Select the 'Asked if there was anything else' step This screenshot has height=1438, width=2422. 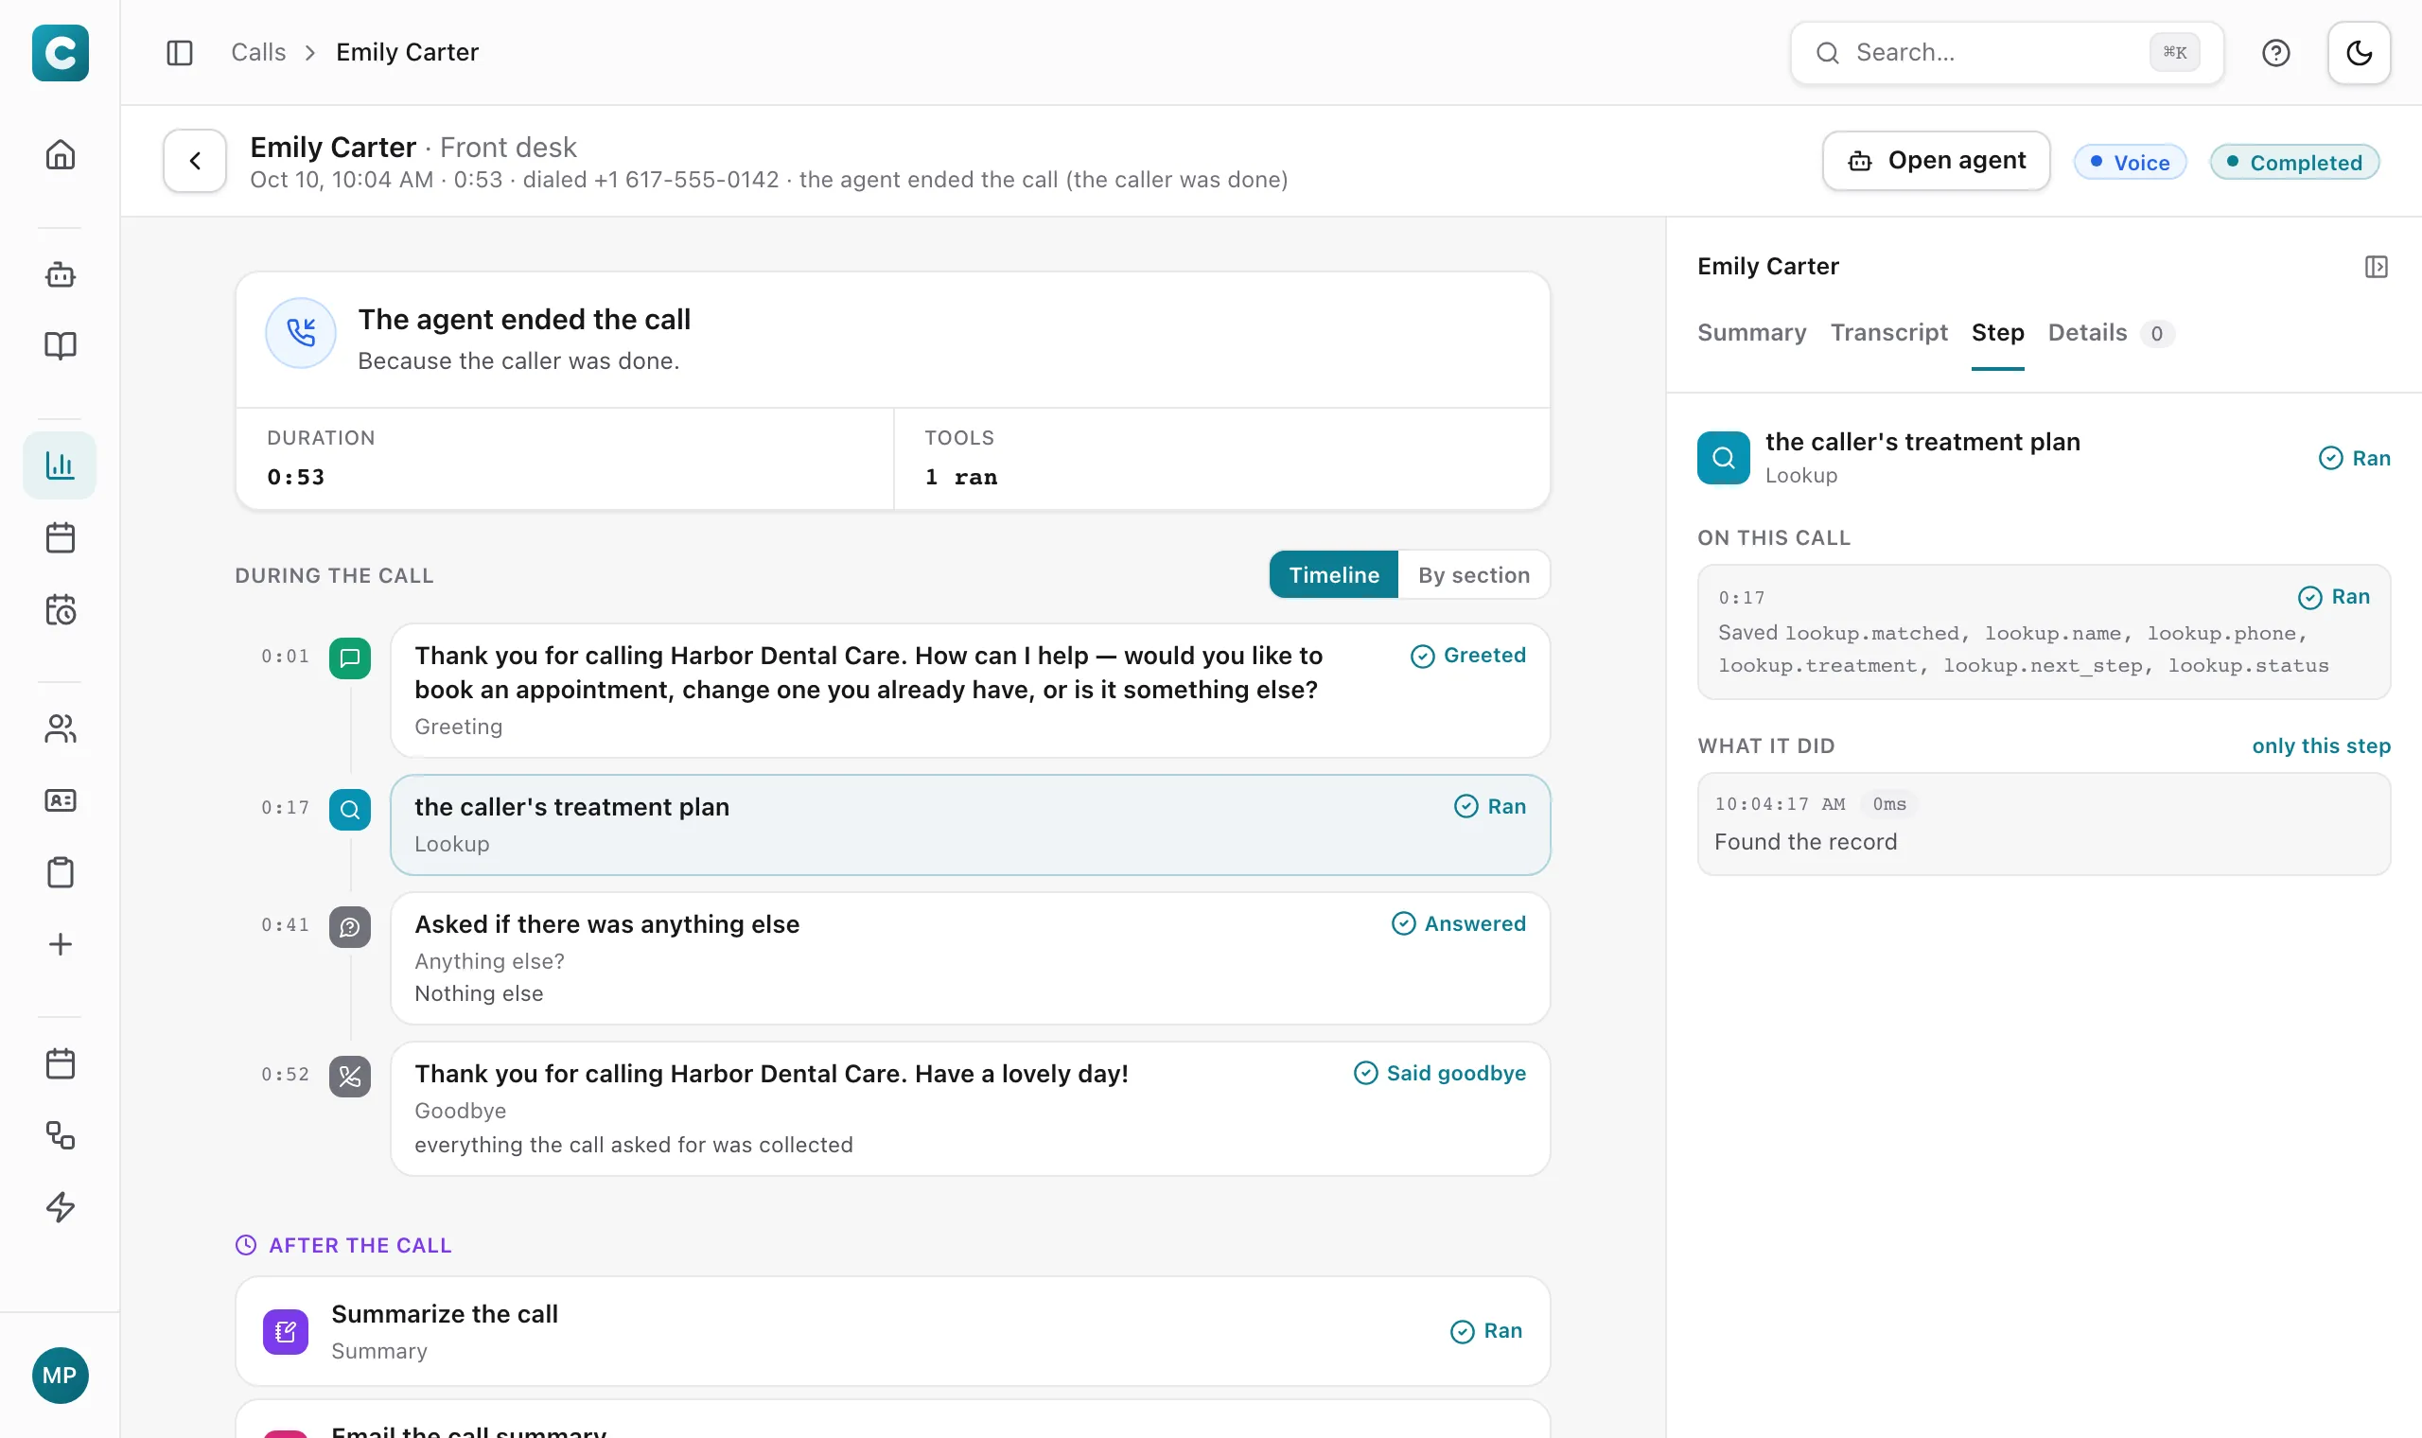point(970,958)
